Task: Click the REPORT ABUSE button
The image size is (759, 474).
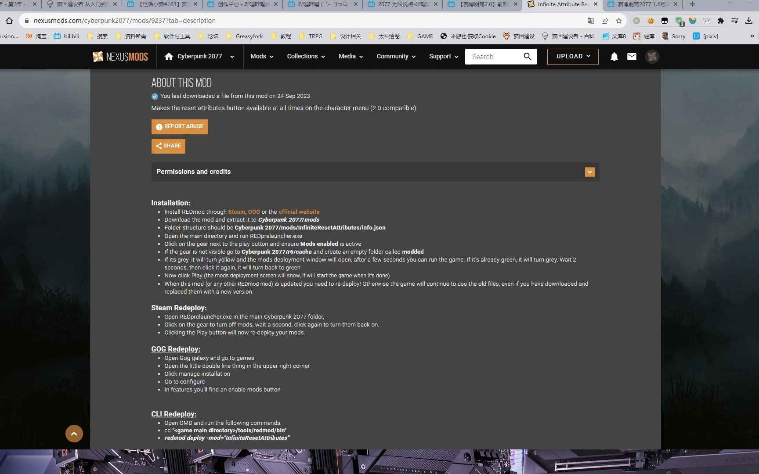Action: 180,126
